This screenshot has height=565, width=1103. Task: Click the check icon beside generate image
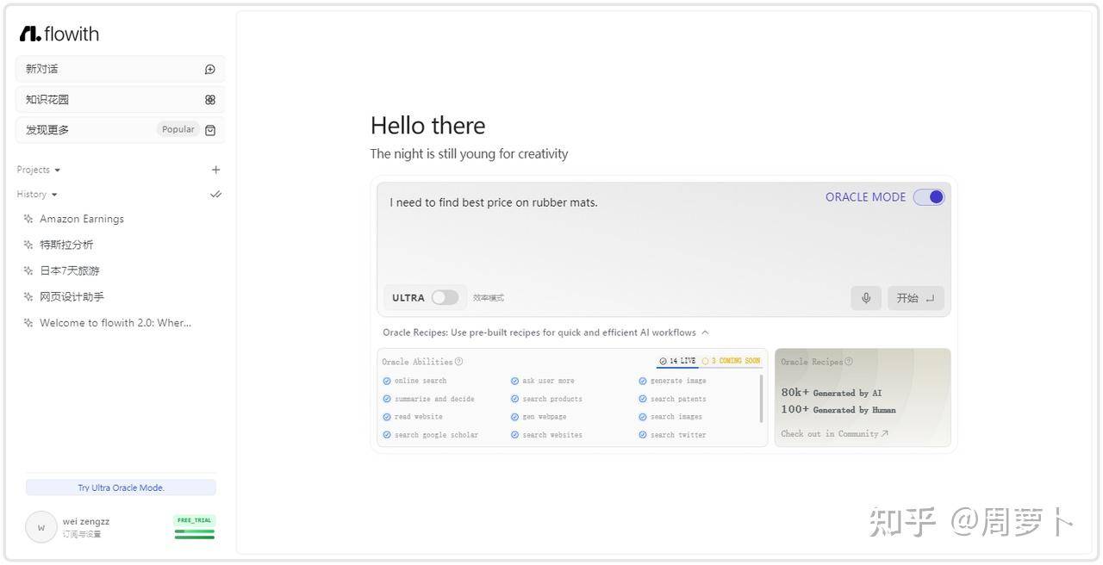643,381
